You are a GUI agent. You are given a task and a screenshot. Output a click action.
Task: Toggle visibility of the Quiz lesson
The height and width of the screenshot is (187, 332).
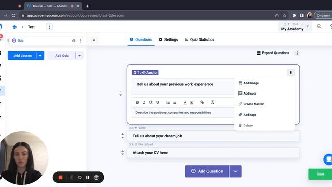74,41
